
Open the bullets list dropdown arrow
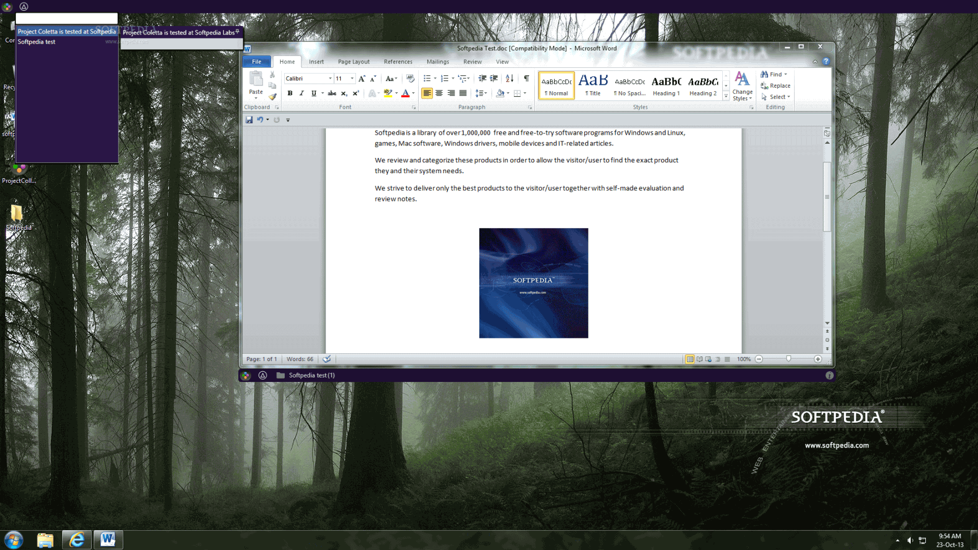tap(435, 79)
